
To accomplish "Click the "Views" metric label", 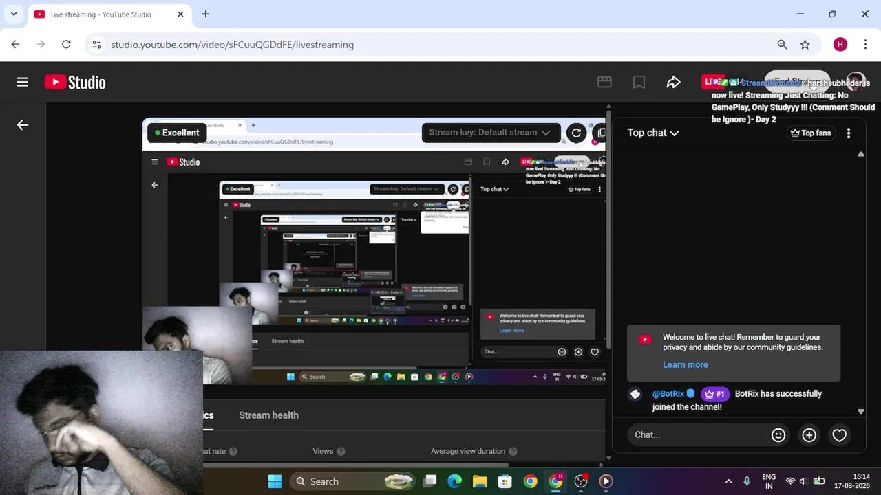I will point(323,452).
